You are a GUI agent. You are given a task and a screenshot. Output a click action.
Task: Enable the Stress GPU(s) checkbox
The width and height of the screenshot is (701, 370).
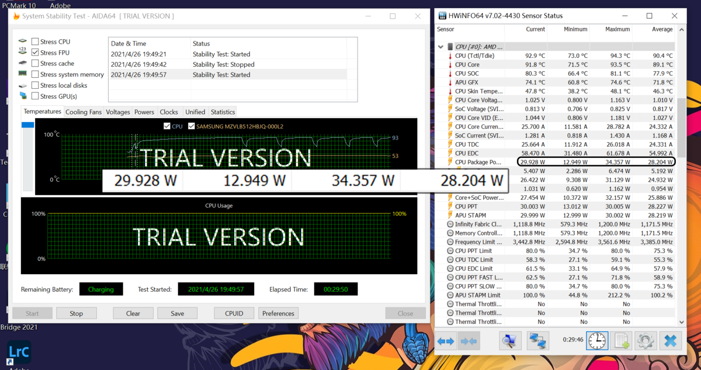pyautogui.click(x=35, y=96)
